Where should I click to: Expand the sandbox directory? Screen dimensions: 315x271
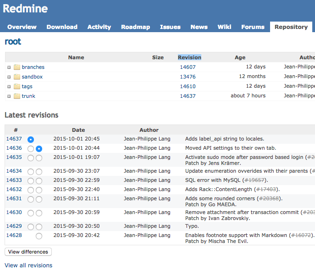9,77
